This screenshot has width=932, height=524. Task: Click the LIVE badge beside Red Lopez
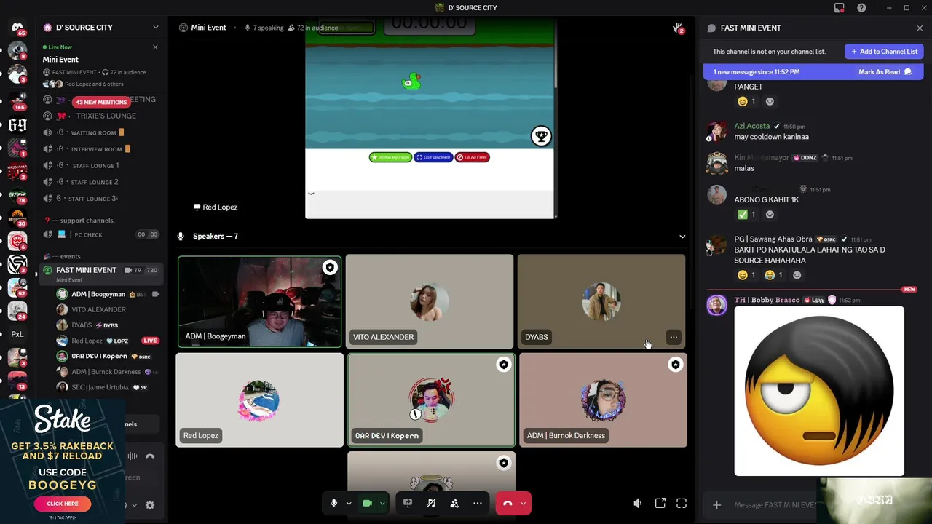(150, 341)
